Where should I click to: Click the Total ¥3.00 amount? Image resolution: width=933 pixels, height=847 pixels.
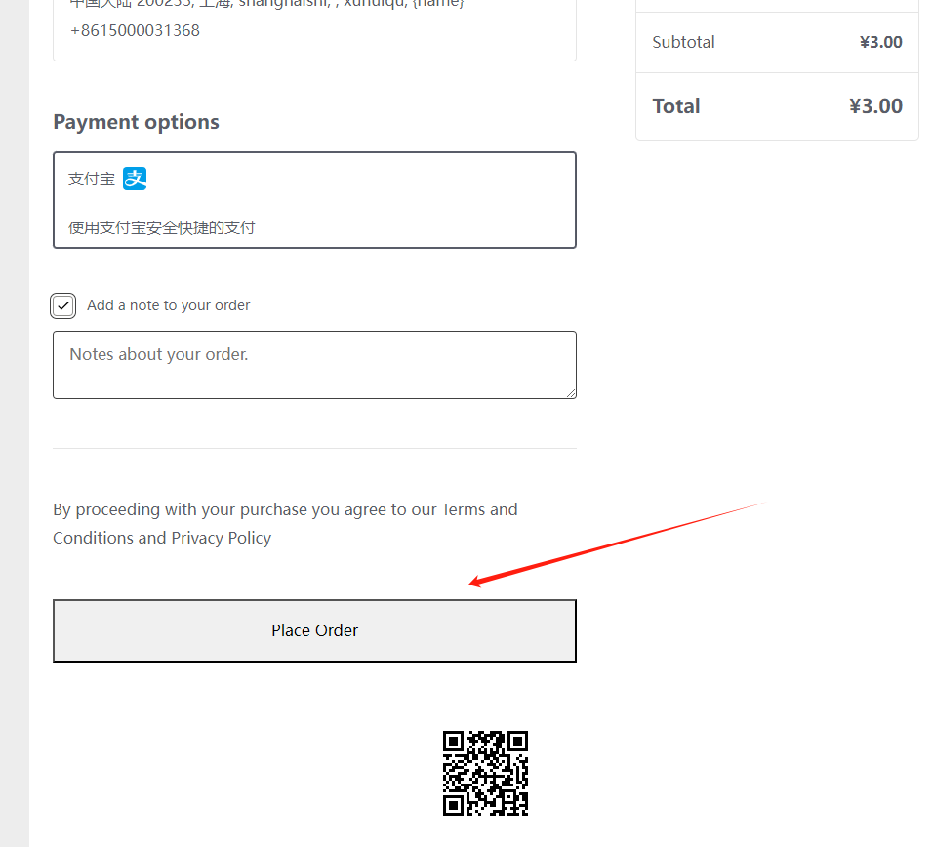click(875, 106)
